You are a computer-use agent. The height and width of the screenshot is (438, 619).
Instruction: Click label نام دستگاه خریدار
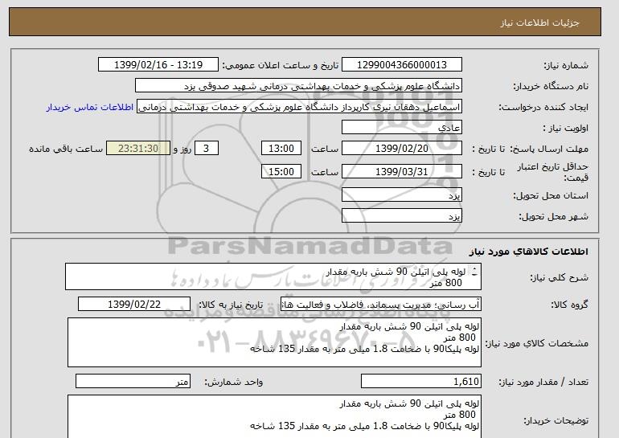(551, 87)
